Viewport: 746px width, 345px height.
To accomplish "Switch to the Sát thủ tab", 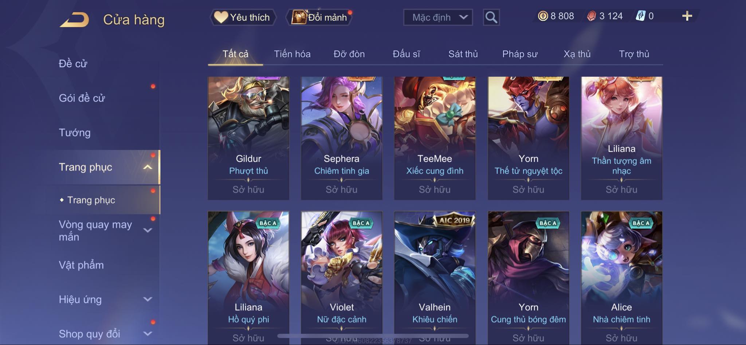I will click(463, 54).
